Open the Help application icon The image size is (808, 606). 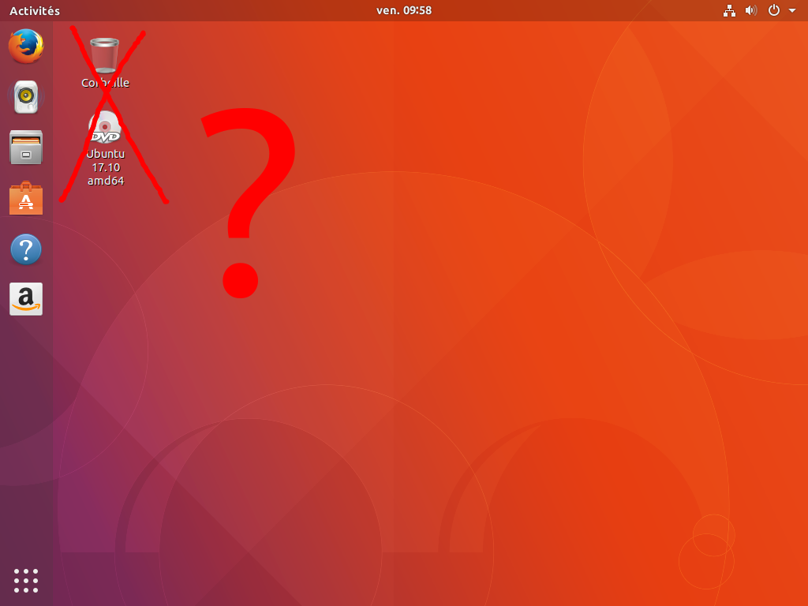pos(25,249)
